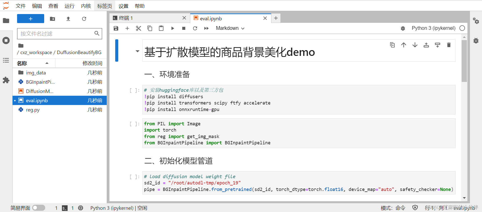482x212 pixels.
Task: Click the kernel status circle indicator
Action: [x=462, y=28]
